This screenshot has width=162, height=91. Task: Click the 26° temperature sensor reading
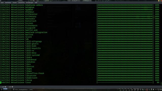(138, 90)
